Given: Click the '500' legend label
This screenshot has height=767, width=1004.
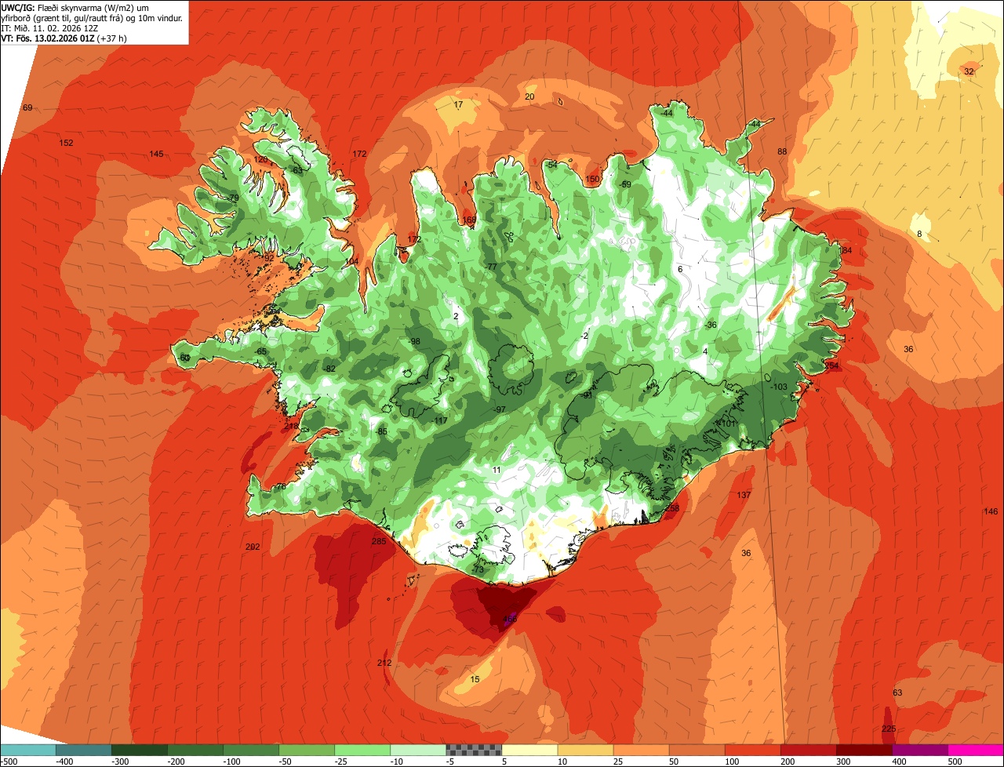Looking at the screenshot, I should (x=955, y=762).
